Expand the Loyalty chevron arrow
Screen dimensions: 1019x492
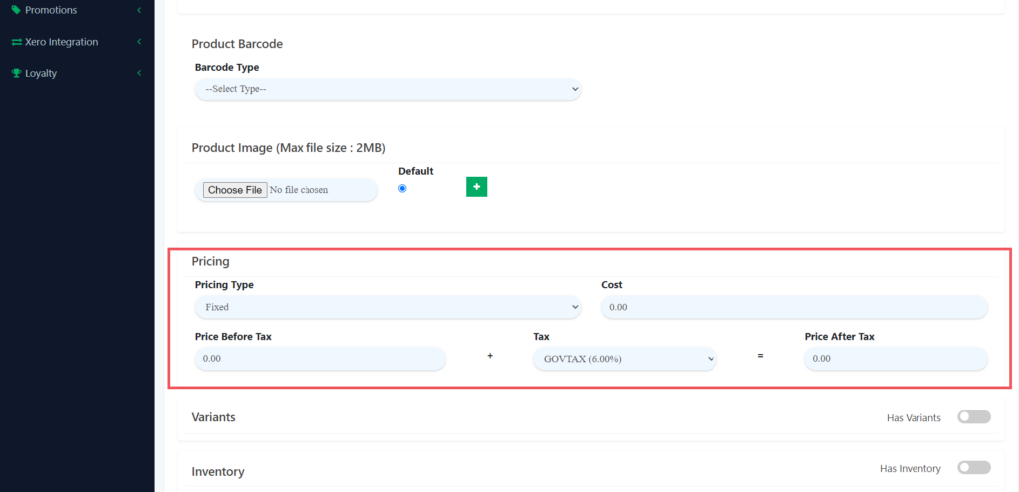pyautogui.click(x=139, y=73)
